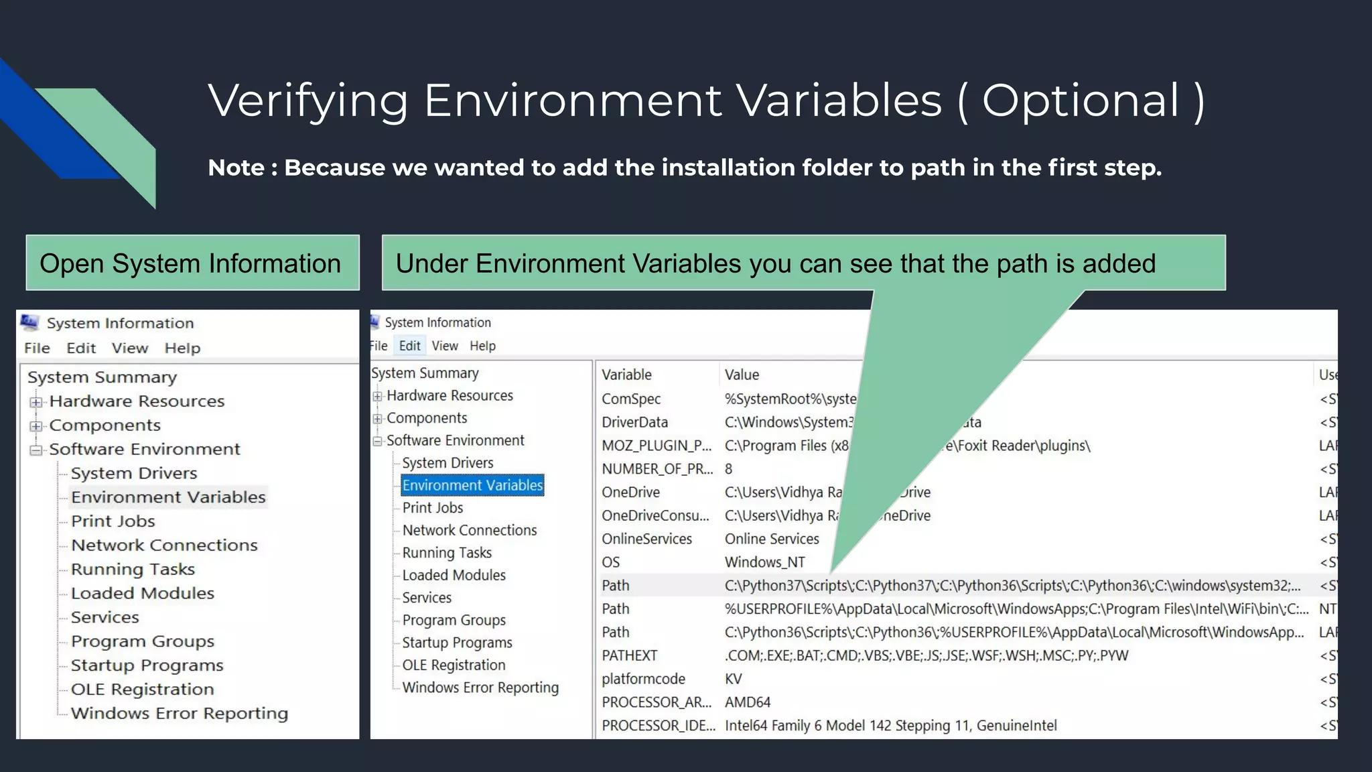Select OLE Registration in left window
This screenshot has width=1372, height=772.
[143, 690]
